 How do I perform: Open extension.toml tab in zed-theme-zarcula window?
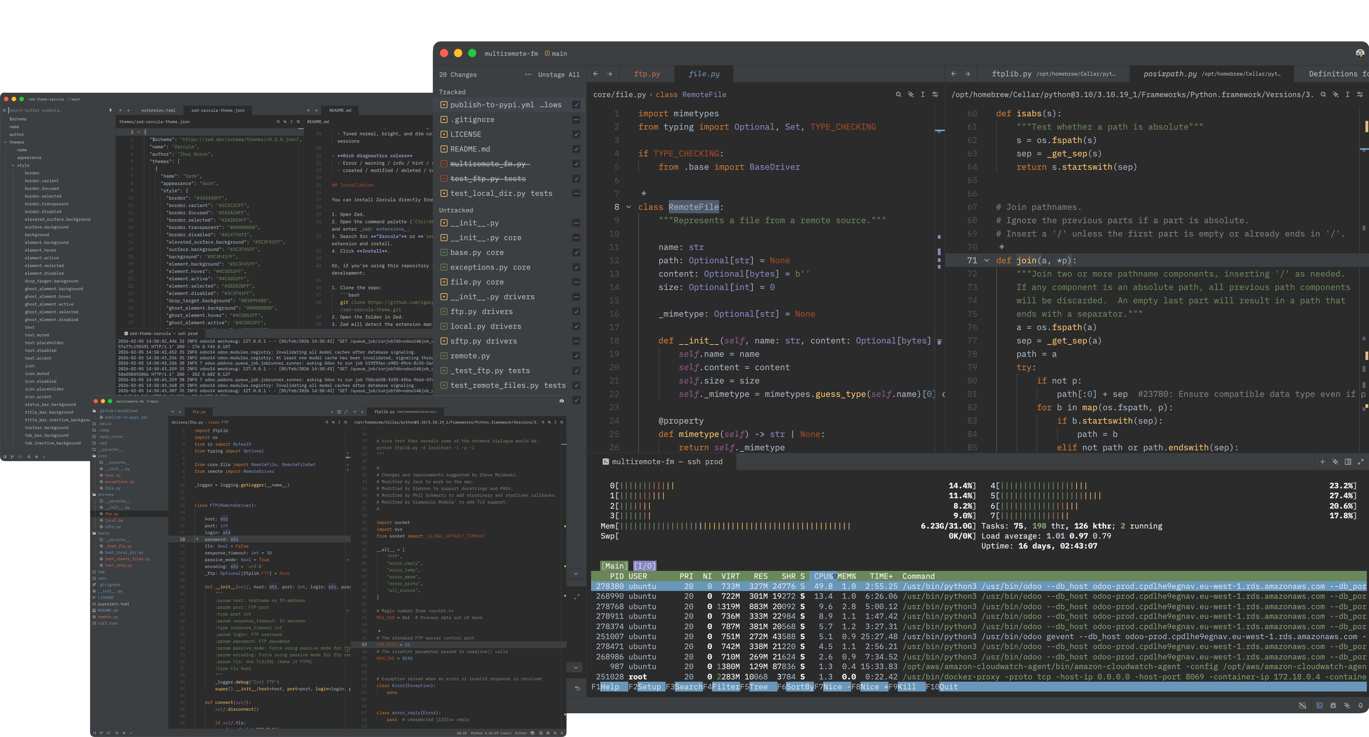[x=158, y=111]
